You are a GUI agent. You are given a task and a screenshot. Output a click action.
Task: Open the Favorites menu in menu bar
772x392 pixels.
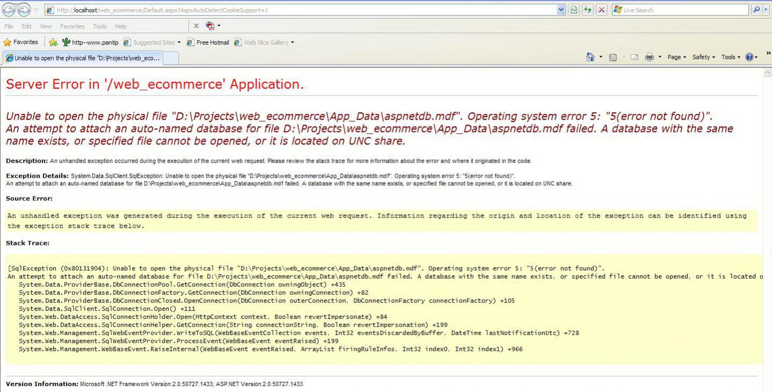pyautogui.click(x=72, y=26)
